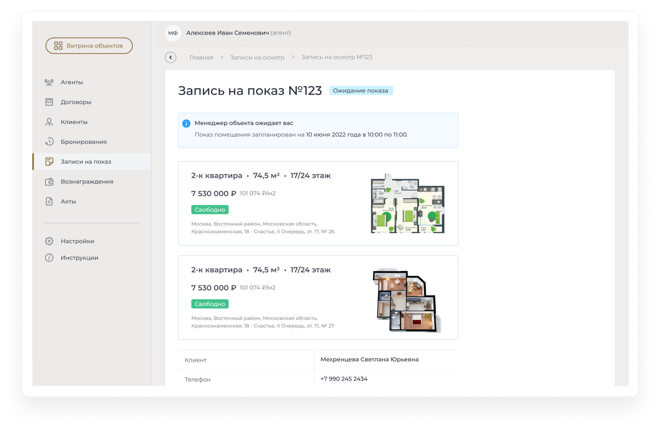
Task: Click the МФ user avatar
Action: (173, 33)
